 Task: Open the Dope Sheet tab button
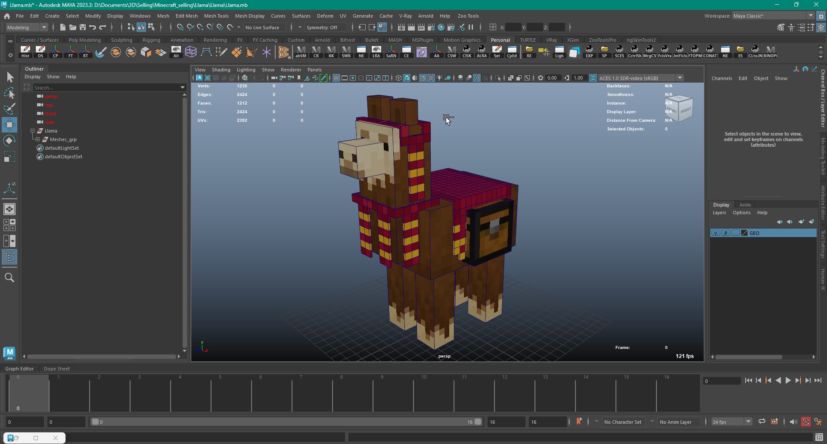[56, 369]
